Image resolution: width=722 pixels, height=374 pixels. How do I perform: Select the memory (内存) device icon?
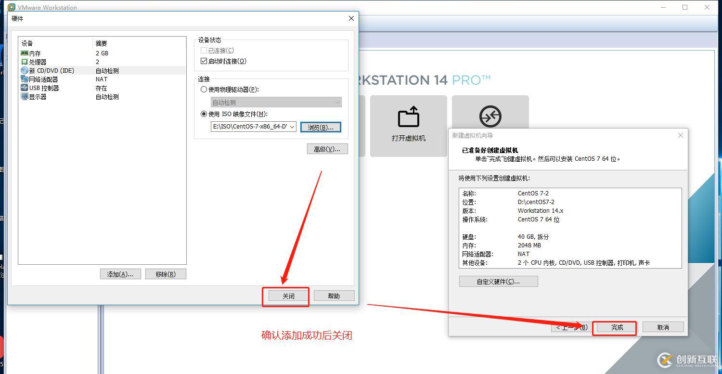coord(25,53)
